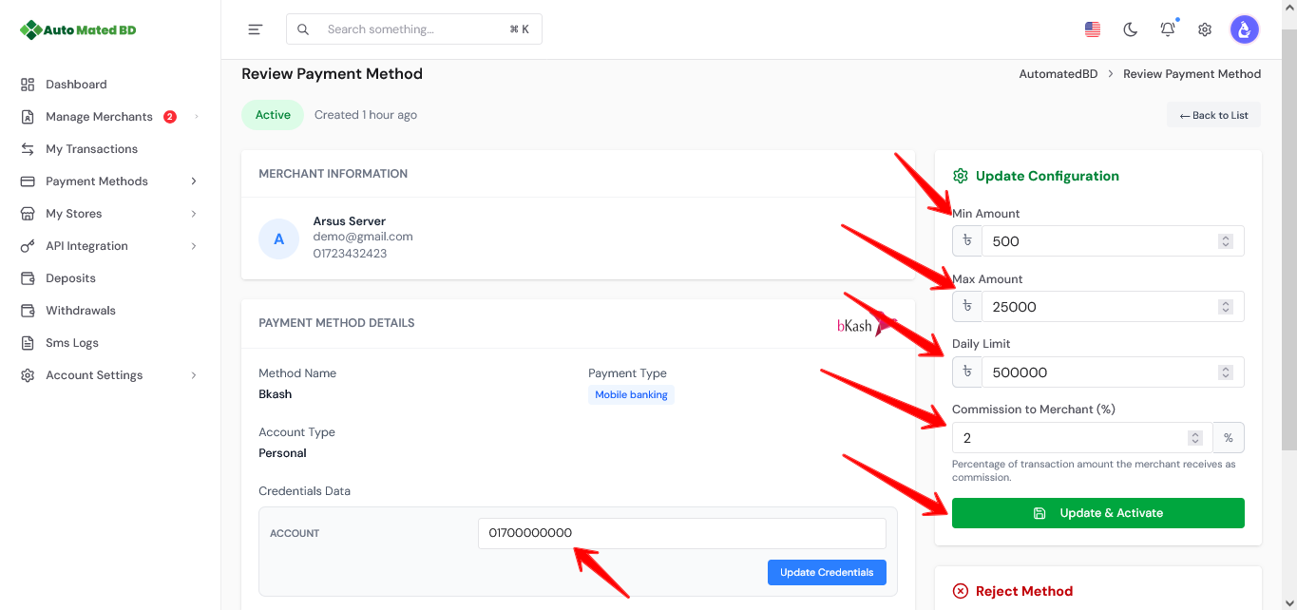Screen dimensions: 1297x610
Task: Click inside the ACCOUNT number field
Action: 681,533
